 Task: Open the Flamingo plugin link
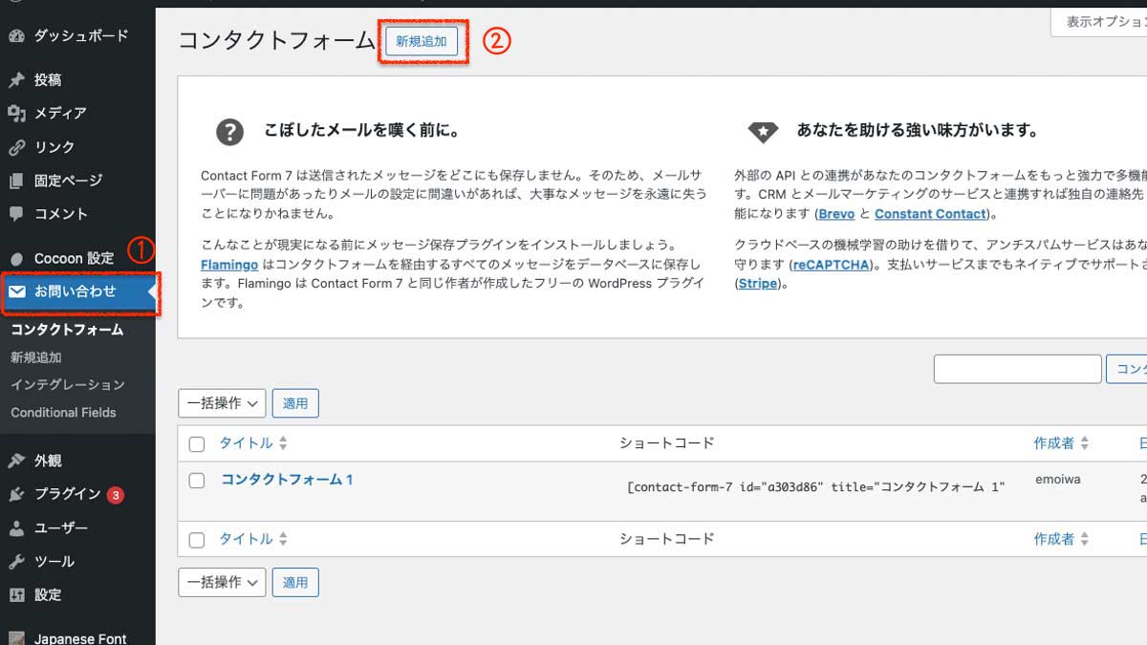229,265
